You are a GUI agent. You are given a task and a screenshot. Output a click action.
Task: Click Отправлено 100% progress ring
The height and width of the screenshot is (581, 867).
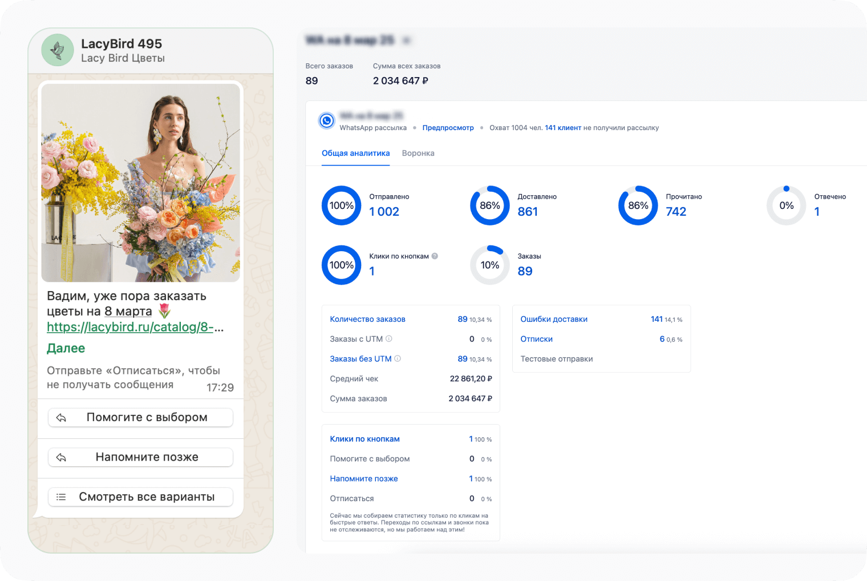[342, 205]
